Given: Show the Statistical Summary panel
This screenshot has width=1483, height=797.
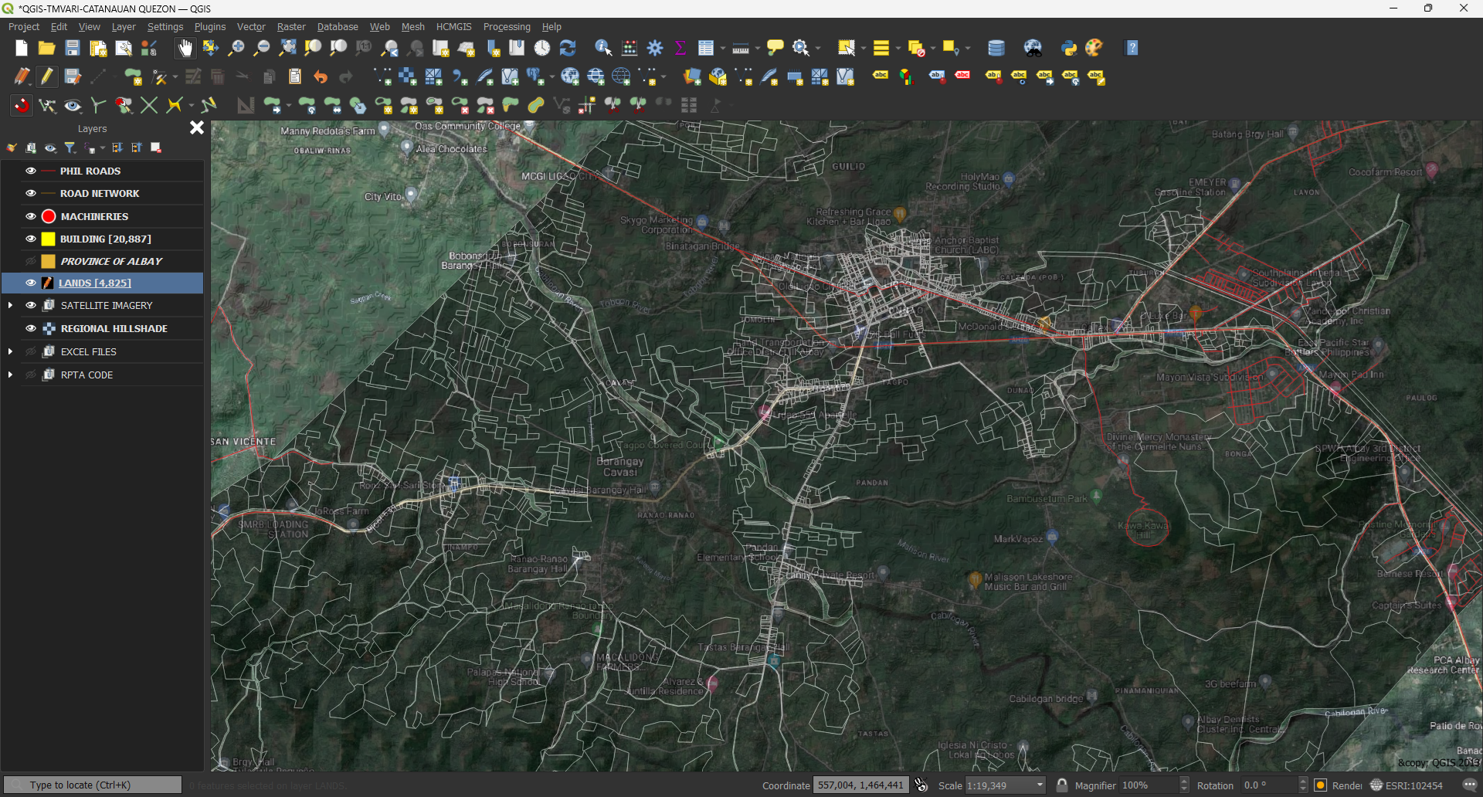Looking at the screenshot, I should tap(680, 47).
